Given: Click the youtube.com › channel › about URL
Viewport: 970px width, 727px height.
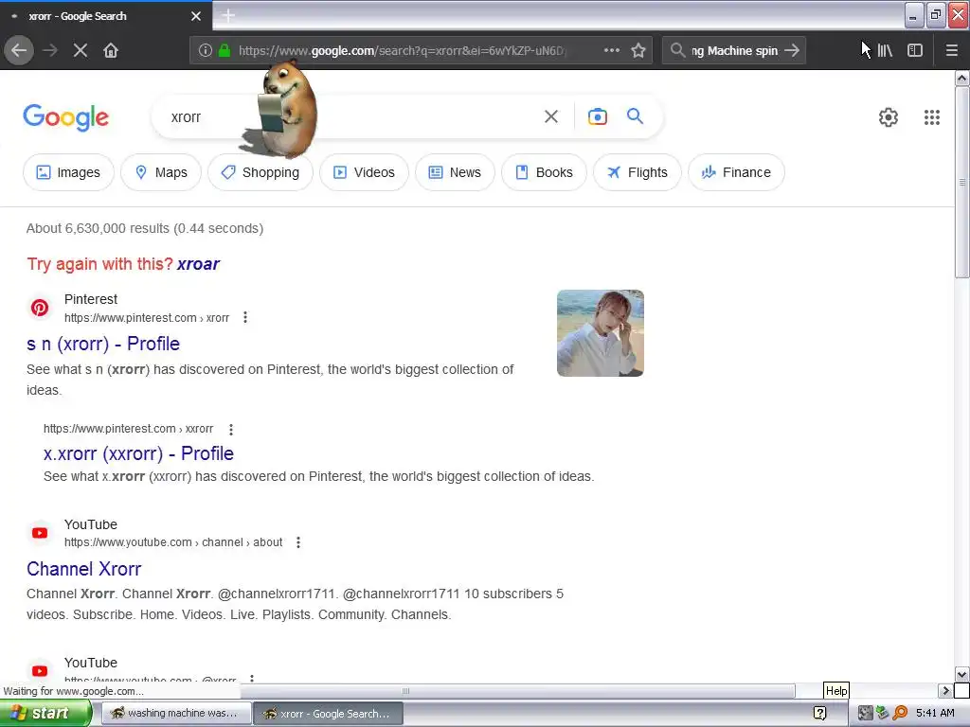Looking at the screenshot, I should (x=173, y=542).
